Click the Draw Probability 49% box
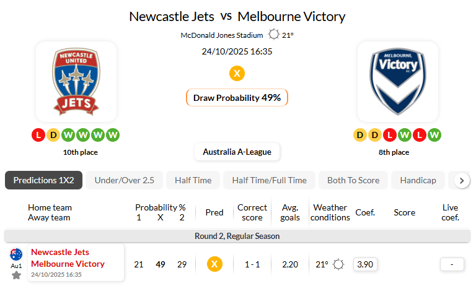Screen dimensions: 476x286 click(237, 98)
